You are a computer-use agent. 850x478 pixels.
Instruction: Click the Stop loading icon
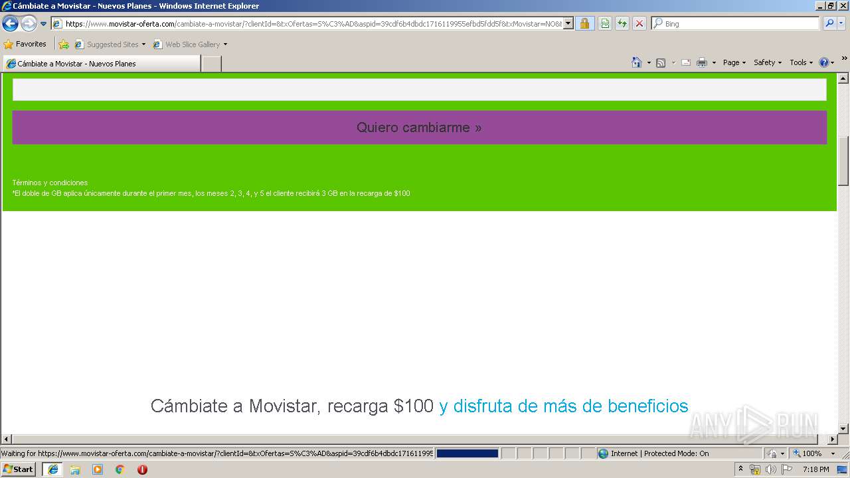[639, 24]
